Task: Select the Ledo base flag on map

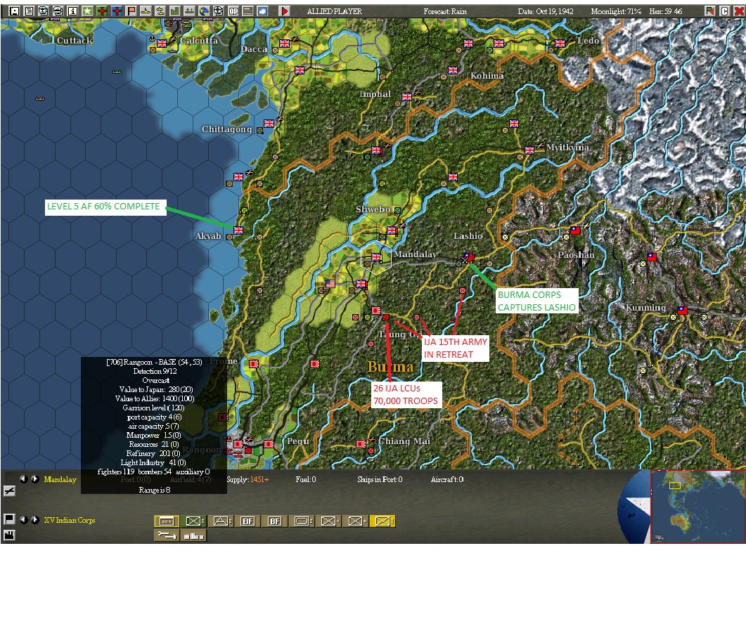Action: tap(560, 44)
